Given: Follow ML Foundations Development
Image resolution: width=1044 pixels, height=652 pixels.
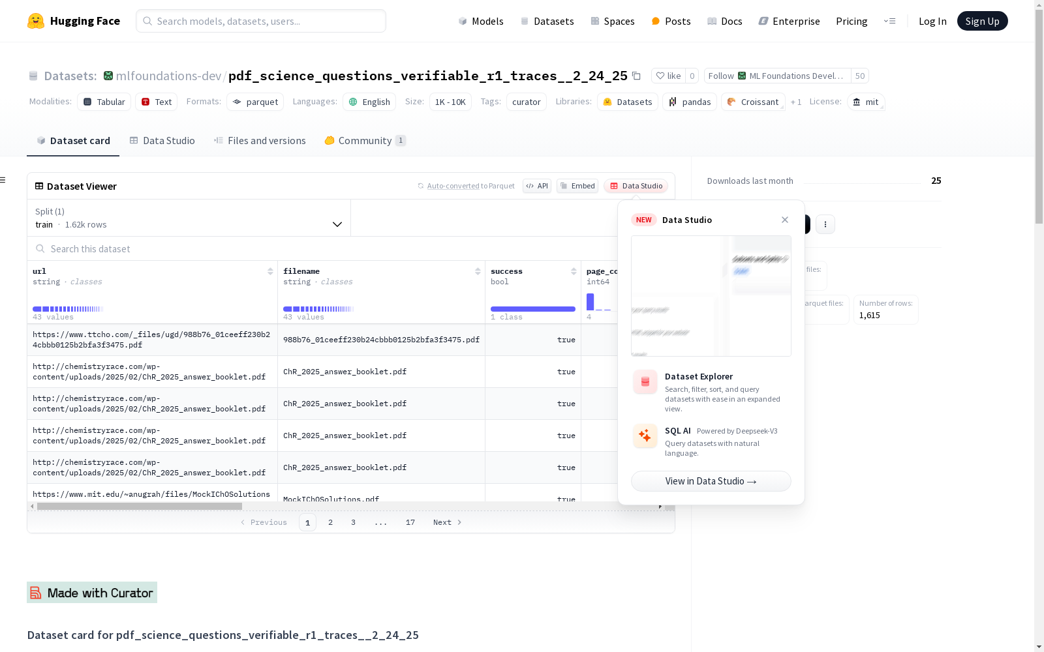Looking at the screenshot, I should click(778, 76).
